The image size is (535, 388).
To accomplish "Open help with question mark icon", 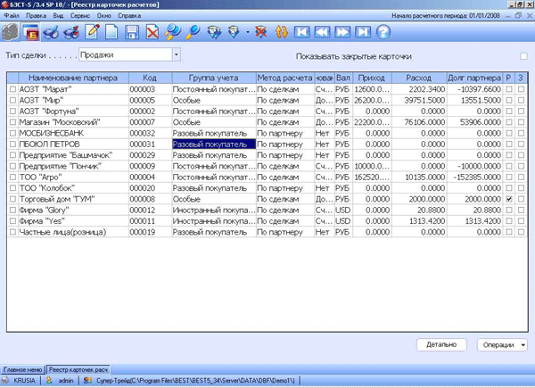I will [383, 32].
